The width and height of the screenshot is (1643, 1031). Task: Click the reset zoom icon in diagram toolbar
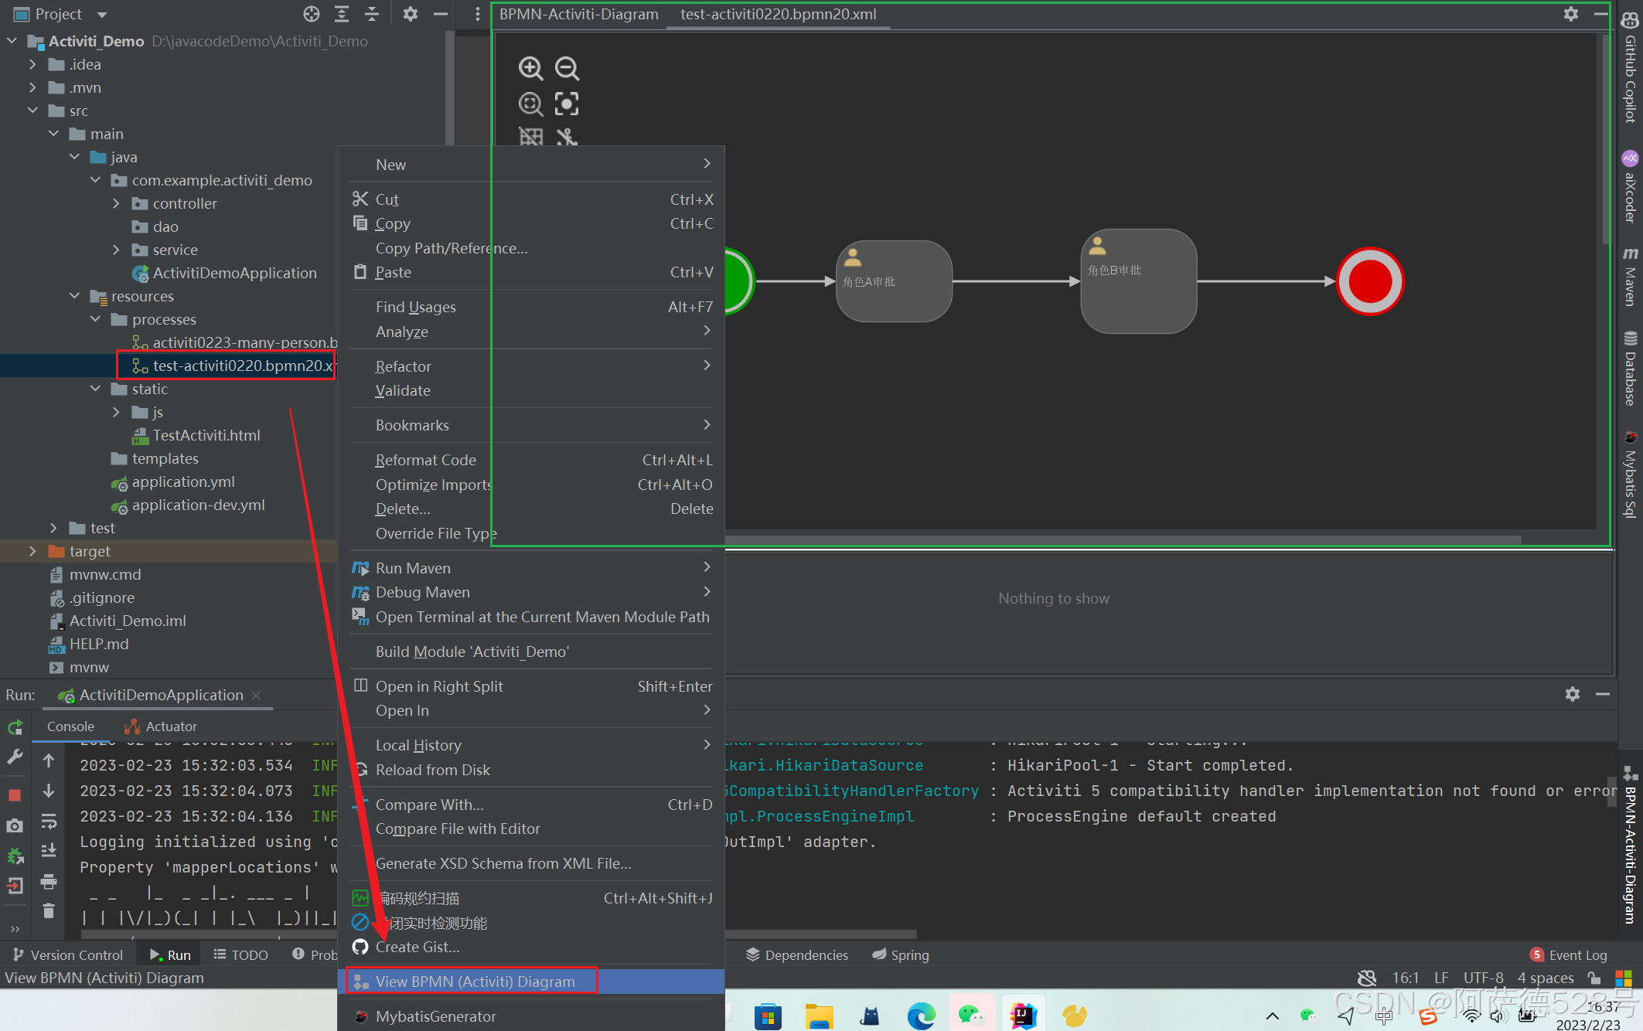530,104
